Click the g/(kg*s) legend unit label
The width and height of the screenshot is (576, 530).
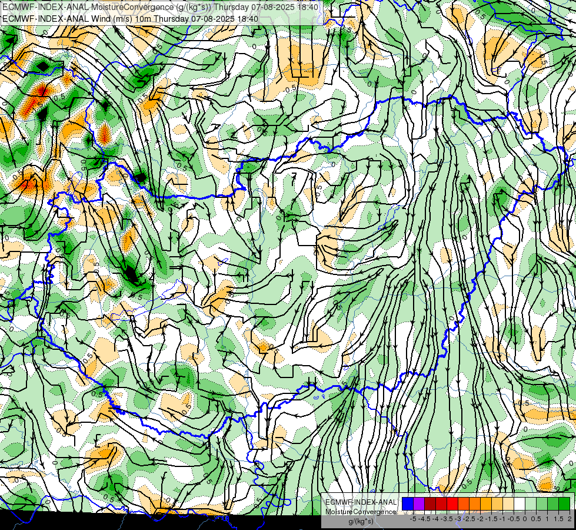pyautogui.click(x=361, y=521)
